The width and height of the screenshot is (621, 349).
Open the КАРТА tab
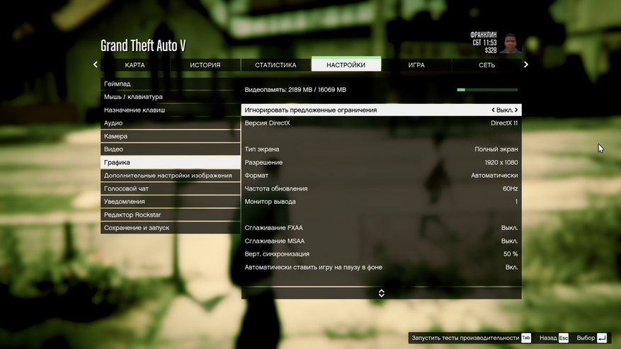135,65
